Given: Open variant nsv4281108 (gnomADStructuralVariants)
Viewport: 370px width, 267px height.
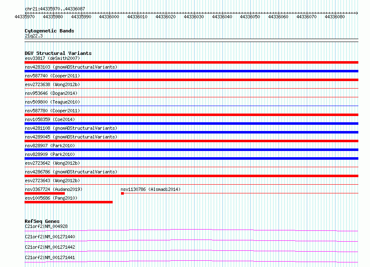Looking at the screenshot, I should point(71,128).
